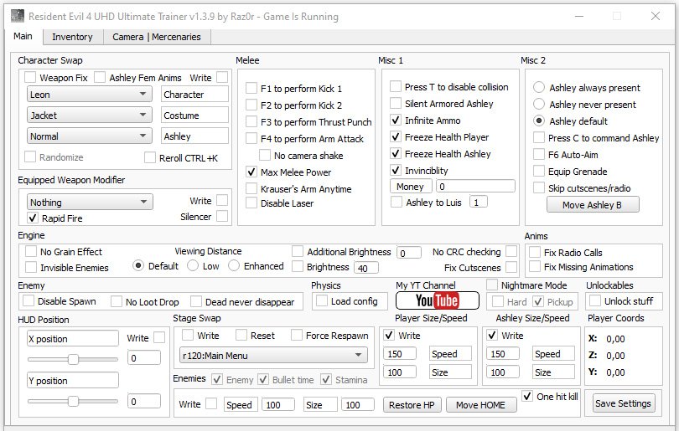
Task: Enable Invisible Enemies checkbox
Action: 31,267
